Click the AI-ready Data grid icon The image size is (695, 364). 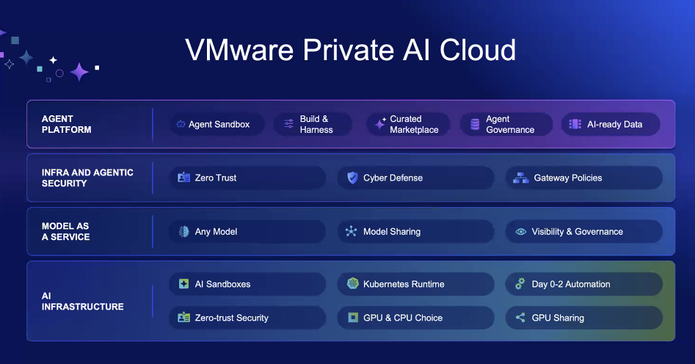coord(575,124)
